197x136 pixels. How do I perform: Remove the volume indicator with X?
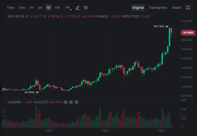click(x=76, y=102)
